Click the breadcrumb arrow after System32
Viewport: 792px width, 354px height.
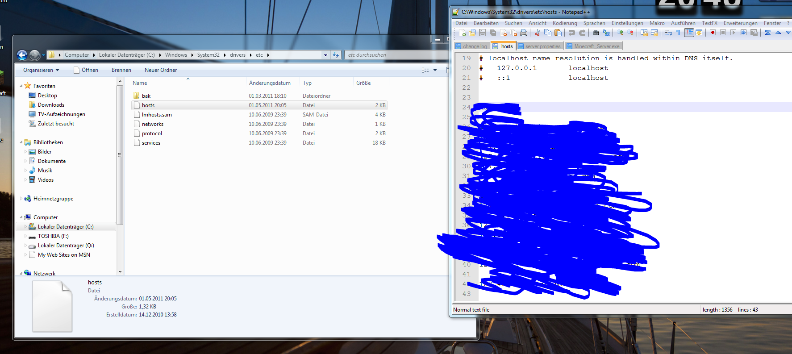225,55
